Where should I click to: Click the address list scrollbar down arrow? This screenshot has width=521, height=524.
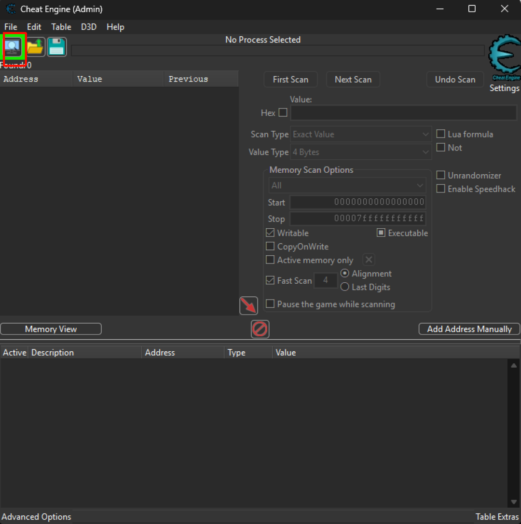click(514, 502)
